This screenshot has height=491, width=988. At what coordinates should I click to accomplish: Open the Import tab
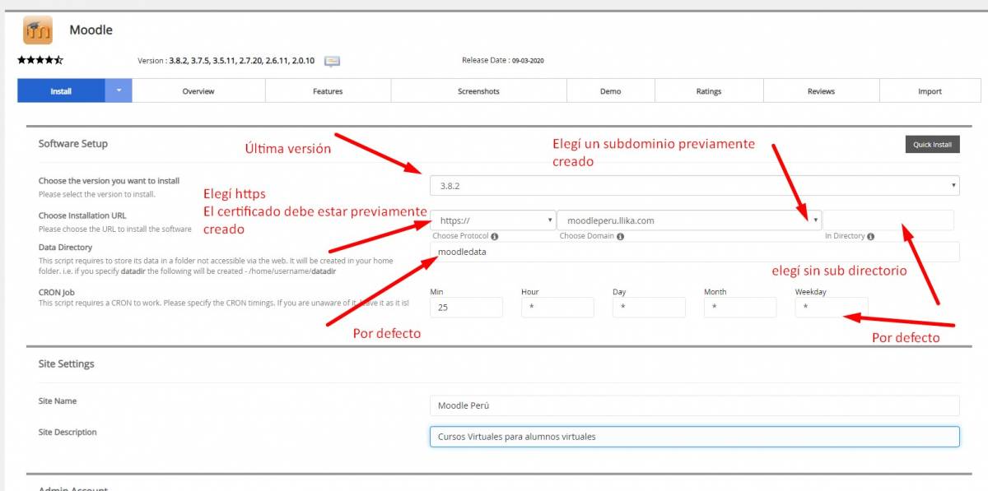(930, 91)
